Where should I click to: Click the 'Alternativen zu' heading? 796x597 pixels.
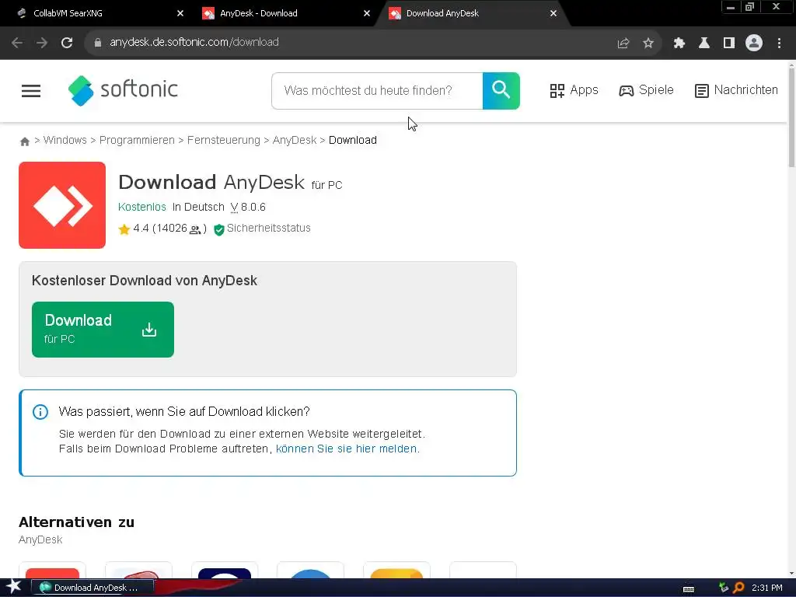pos(77,522)
